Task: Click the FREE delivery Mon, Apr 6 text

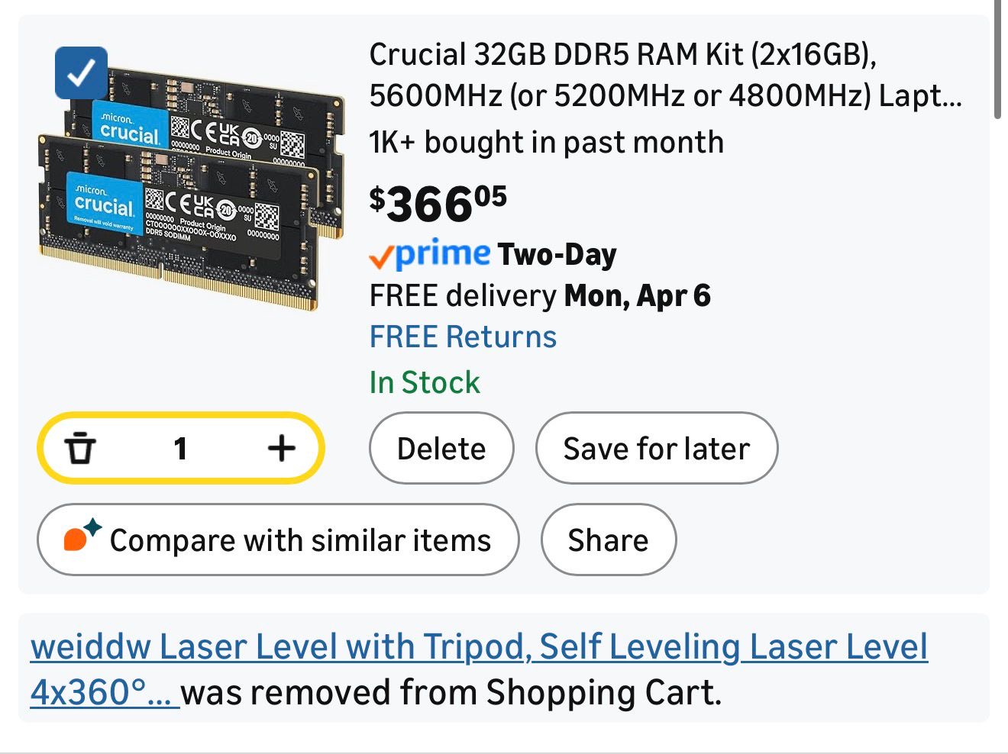Action: pyautogui.click(x=540, y=295)
